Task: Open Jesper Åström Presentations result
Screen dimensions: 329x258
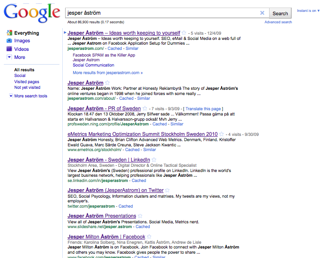Action: pos(102,216)
